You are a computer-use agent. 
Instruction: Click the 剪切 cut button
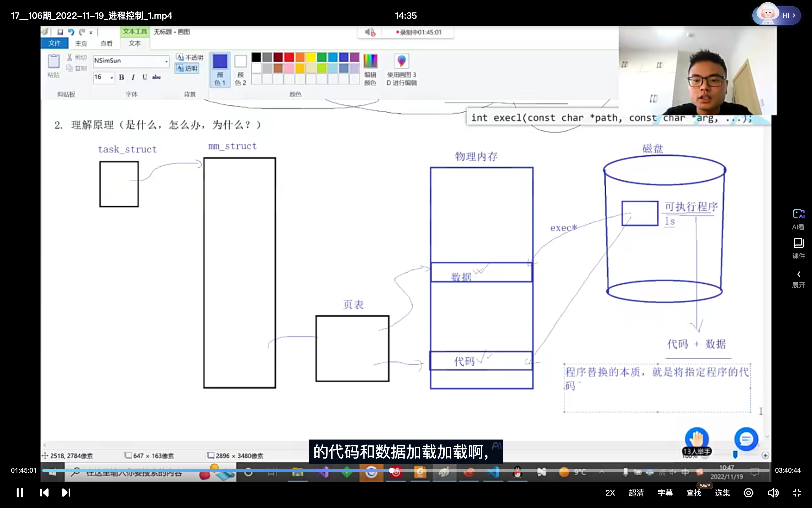tap(77, 57)
